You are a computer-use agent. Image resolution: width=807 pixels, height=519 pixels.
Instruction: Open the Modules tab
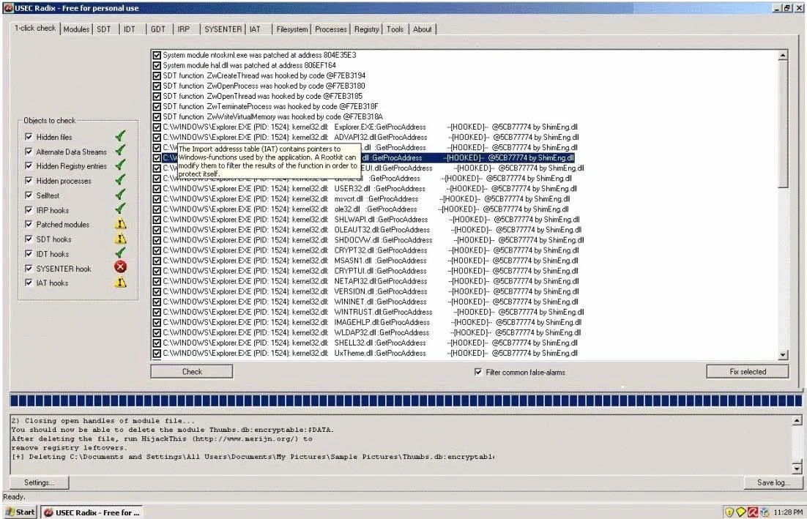pos(76,29)
